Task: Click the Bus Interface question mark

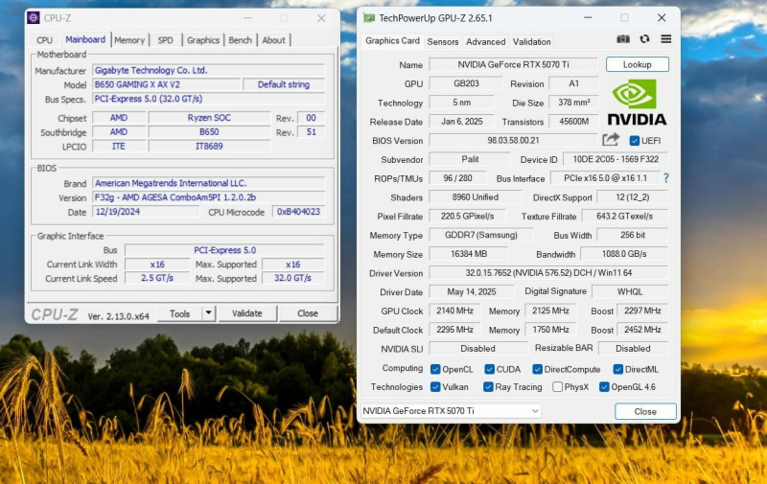Action: tap(665, 178)
